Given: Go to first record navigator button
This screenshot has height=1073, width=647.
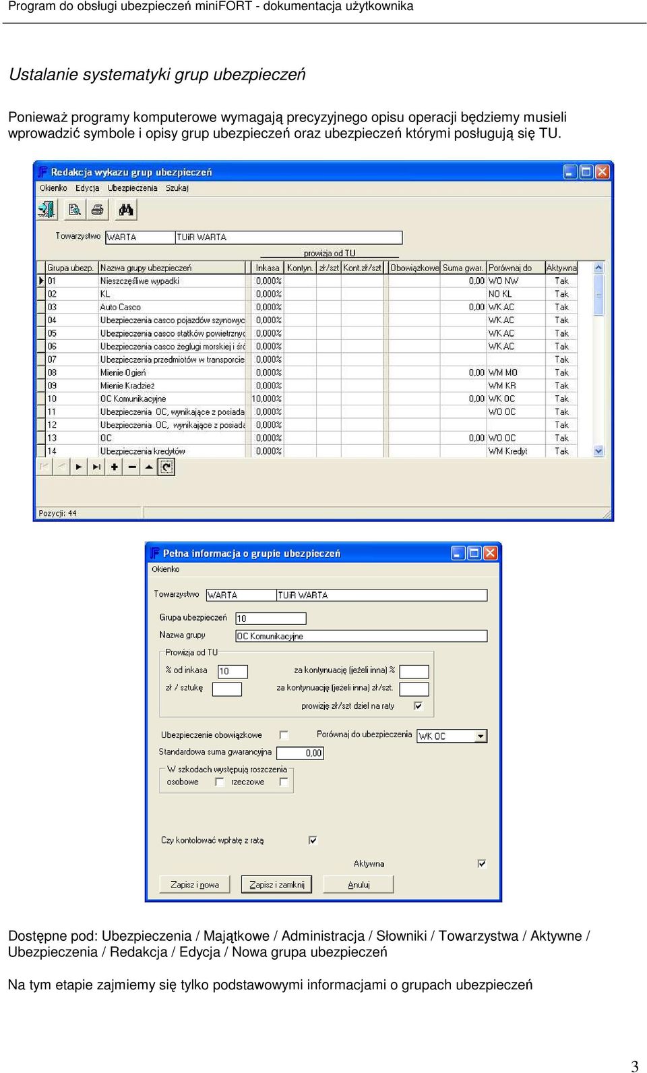Looking at the screenshot, I should (44, 467).
